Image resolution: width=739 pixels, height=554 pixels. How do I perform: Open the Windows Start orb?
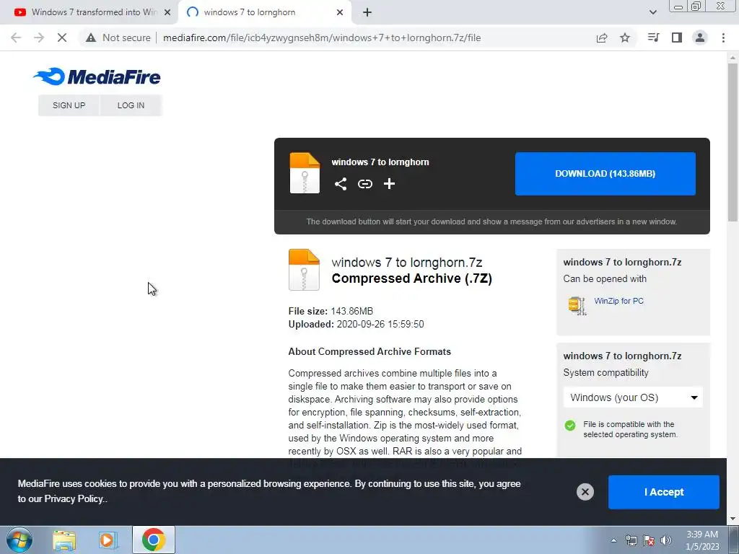pyautogui.click(x=19, y=540)
